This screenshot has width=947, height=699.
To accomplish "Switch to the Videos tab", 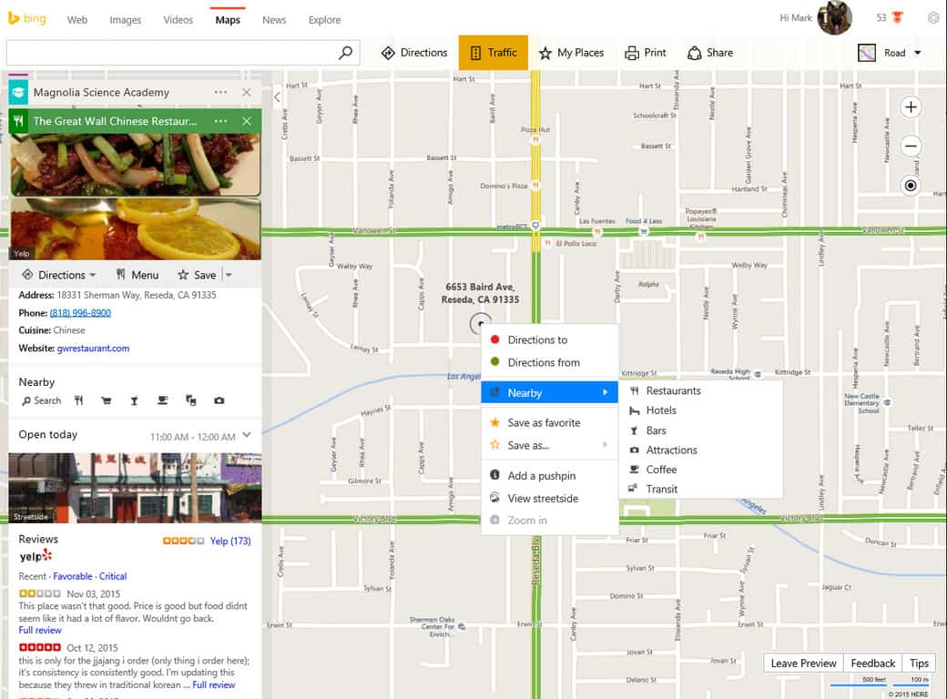I will point(178,20).
